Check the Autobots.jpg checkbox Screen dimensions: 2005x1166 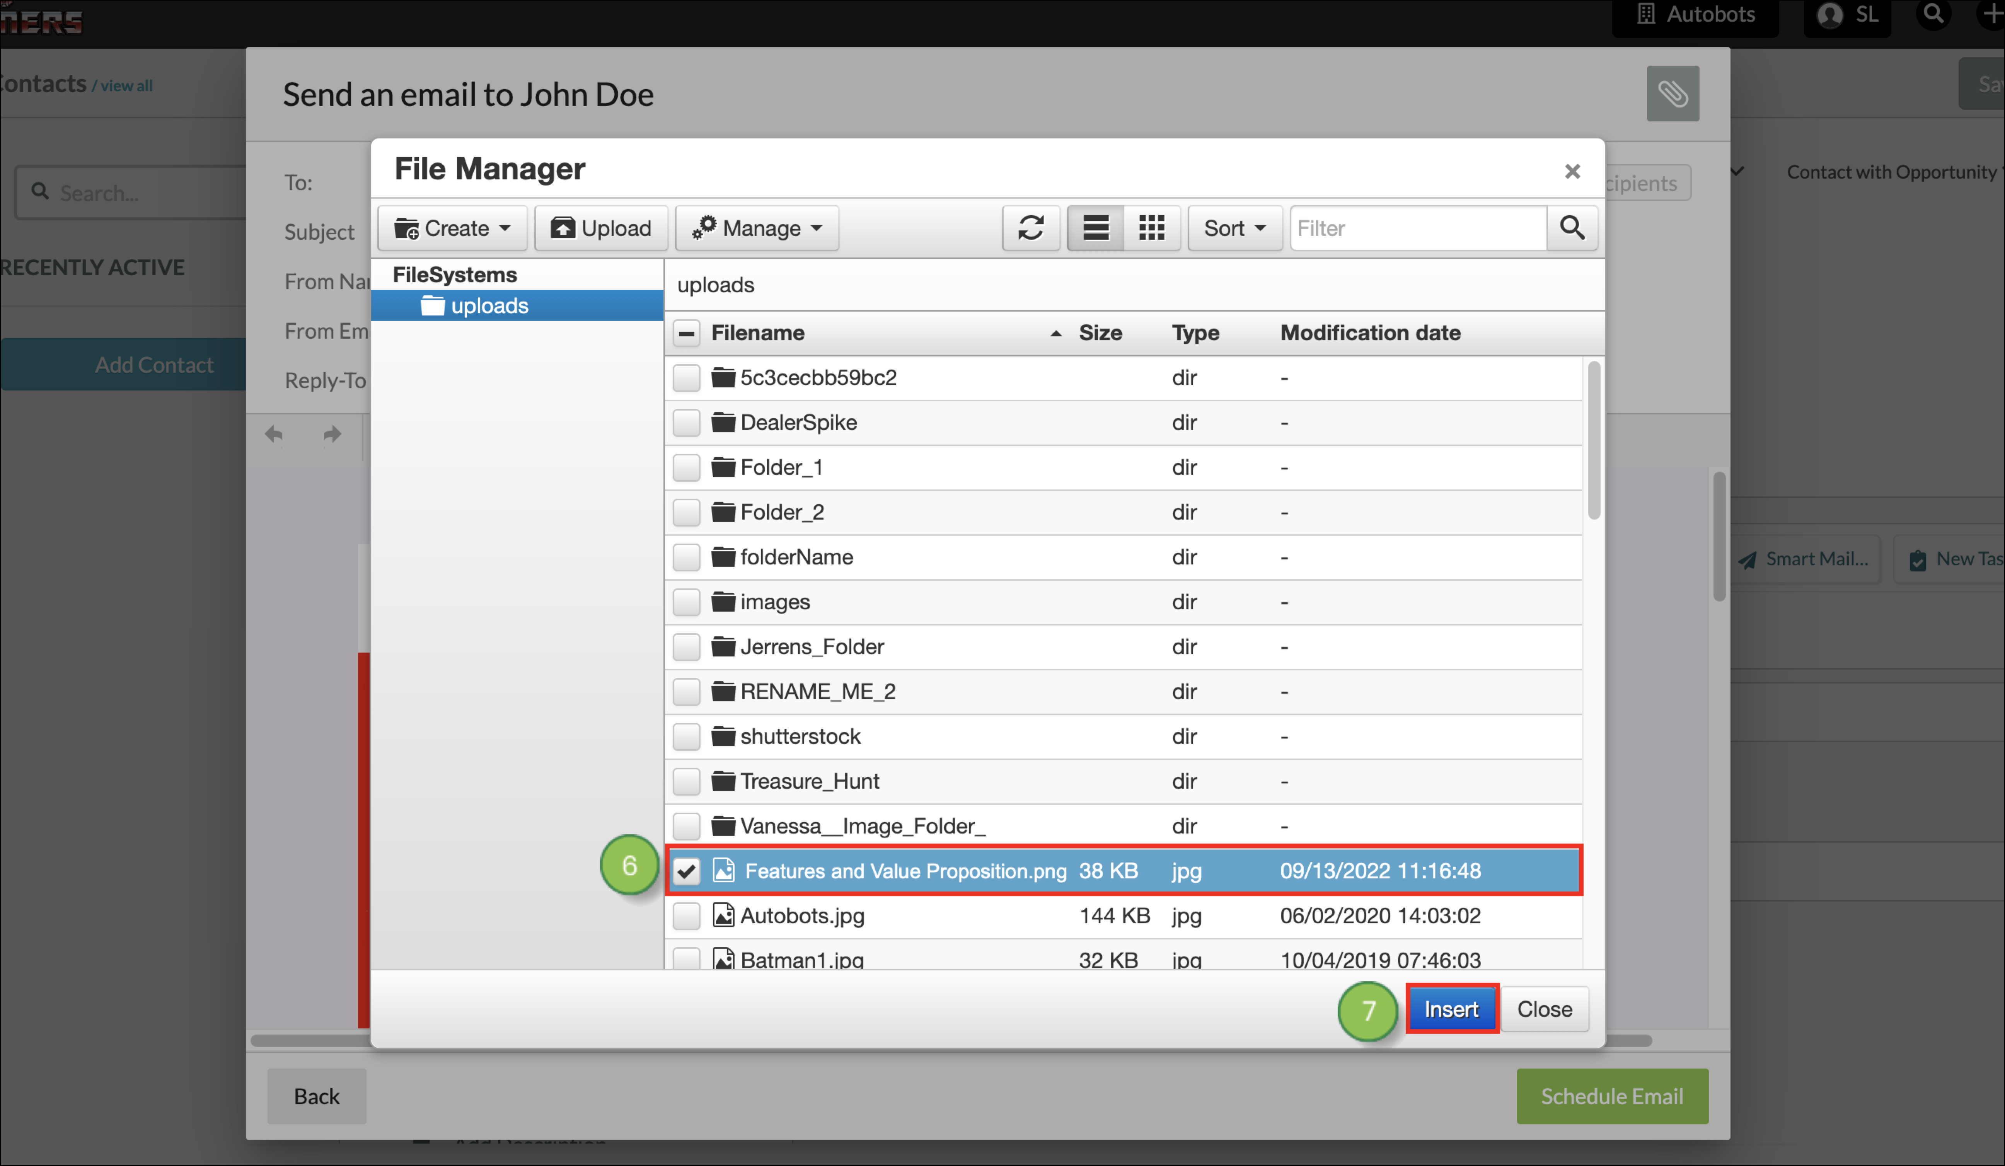[x=687, y=915]
